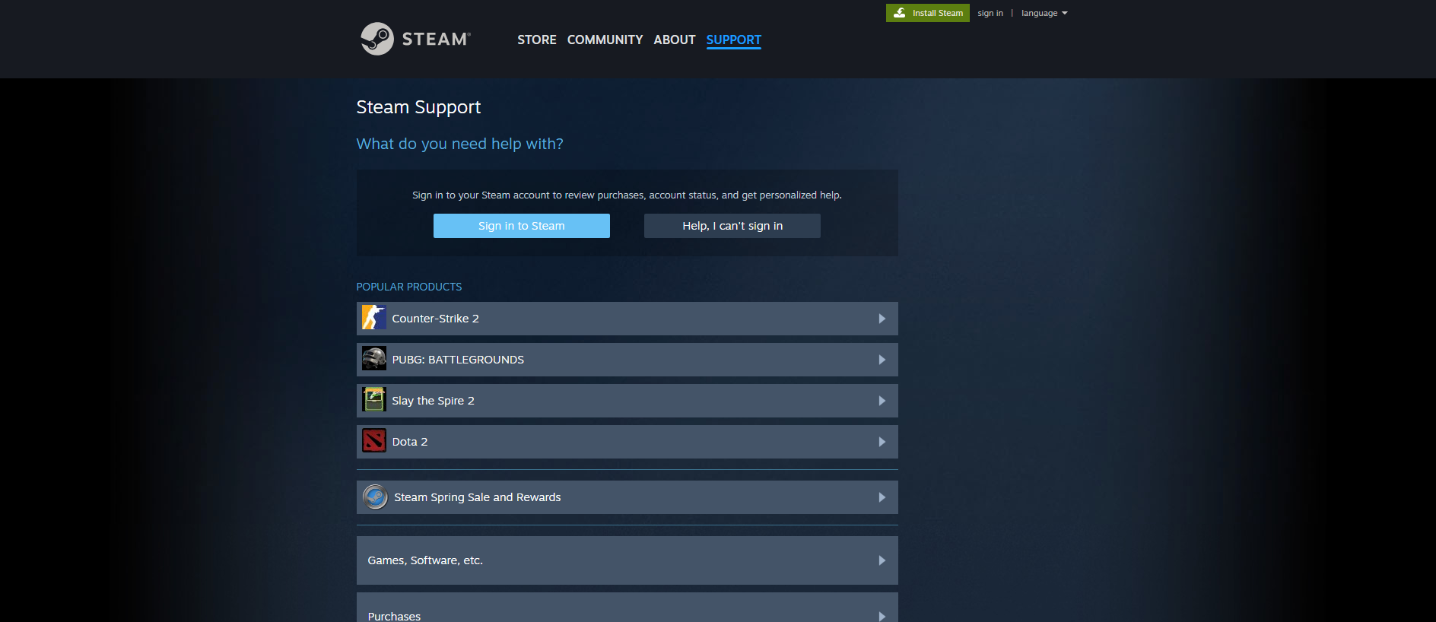Viewport: 1436px width, 622px height.
Task: Select Slay the Spire 2 text
Action: point(433,401)
